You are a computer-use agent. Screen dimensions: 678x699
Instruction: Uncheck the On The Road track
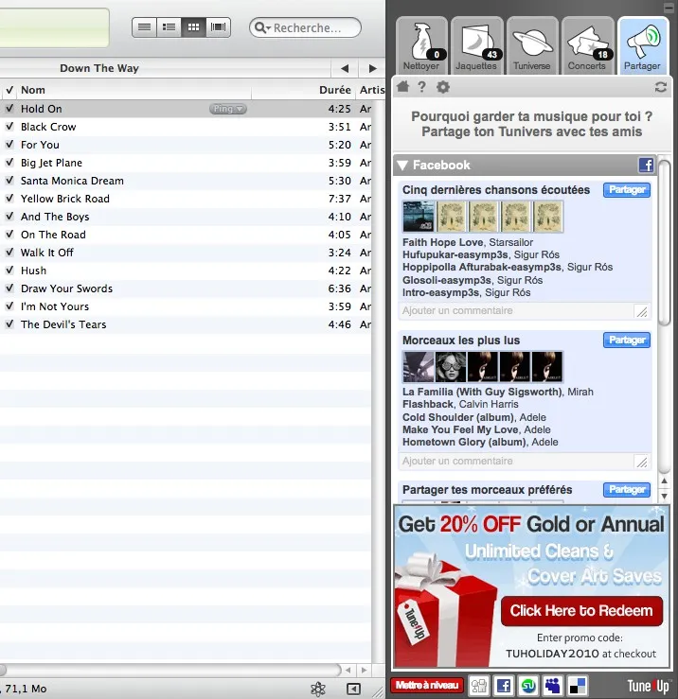[x=9, y=234]
